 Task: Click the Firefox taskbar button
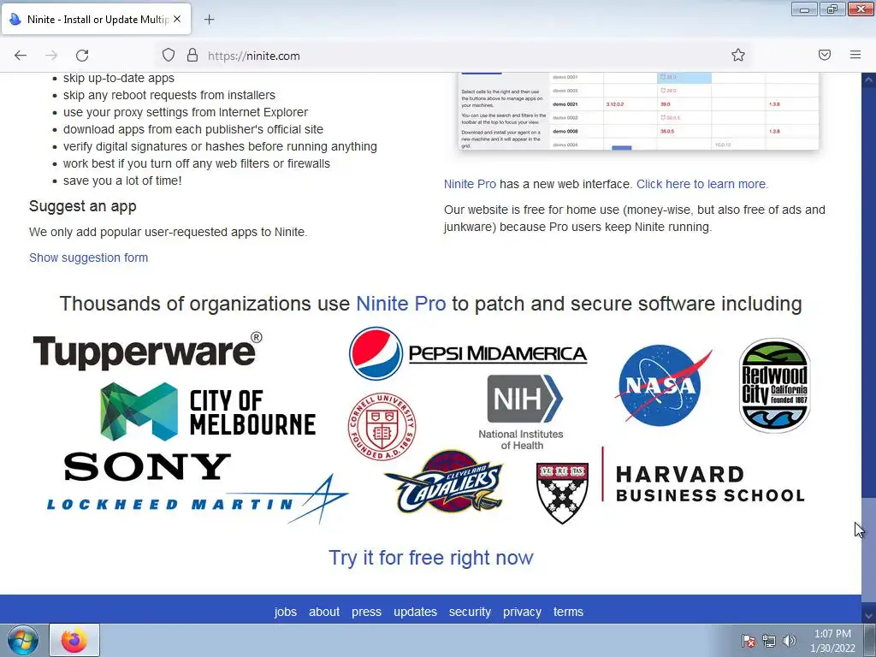point(74,640)
